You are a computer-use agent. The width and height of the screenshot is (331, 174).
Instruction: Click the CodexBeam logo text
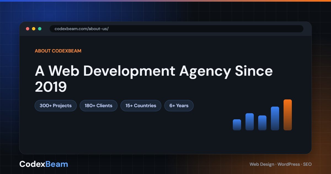(44, 164)
